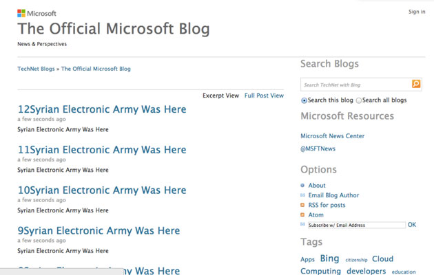This screenshot has height=275, width=434.
Task: Click the RSS feed icon for posts
Action: pos(302,205)
